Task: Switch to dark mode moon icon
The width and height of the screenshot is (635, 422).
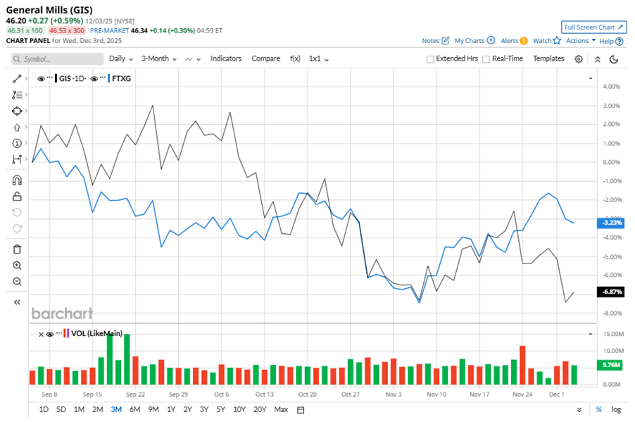Action: [614, 59]
